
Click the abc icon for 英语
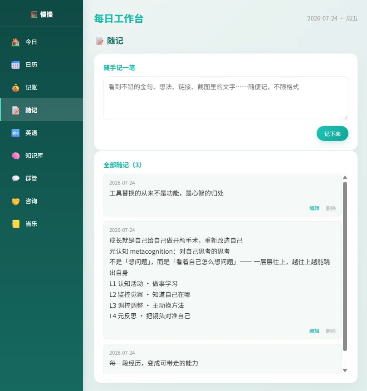15,133
